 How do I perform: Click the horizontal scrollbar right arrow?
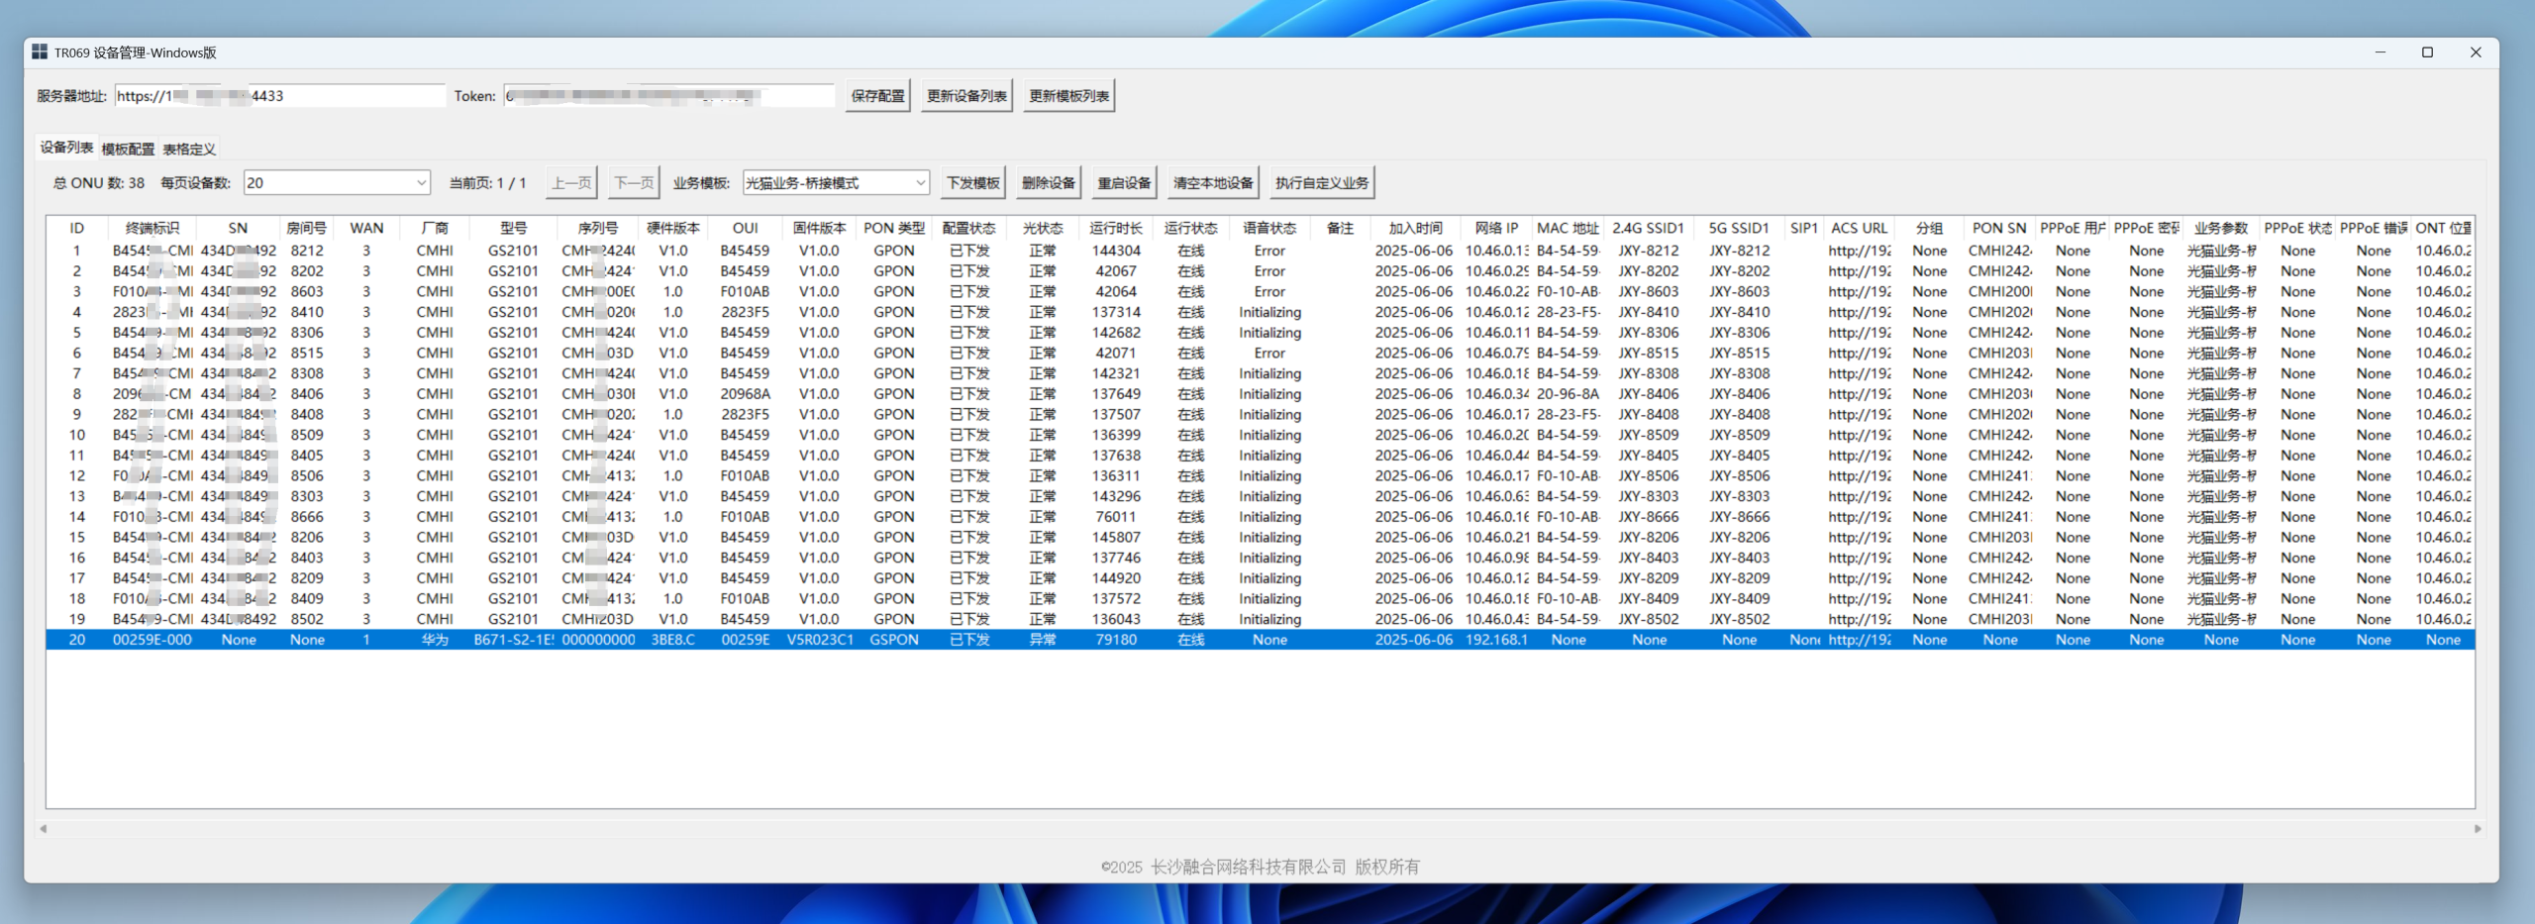2478,829
